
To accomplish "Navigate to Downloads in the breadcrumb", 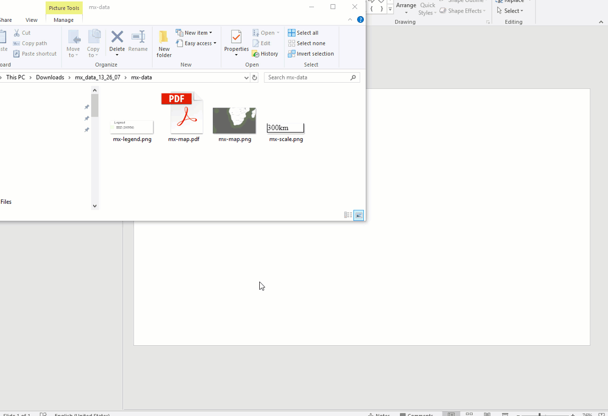I will [50, 77].
